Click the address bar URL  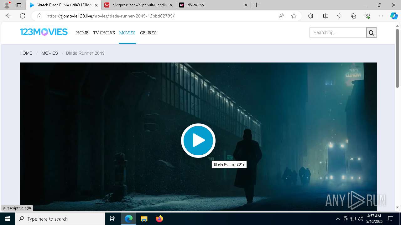(110, 16)
